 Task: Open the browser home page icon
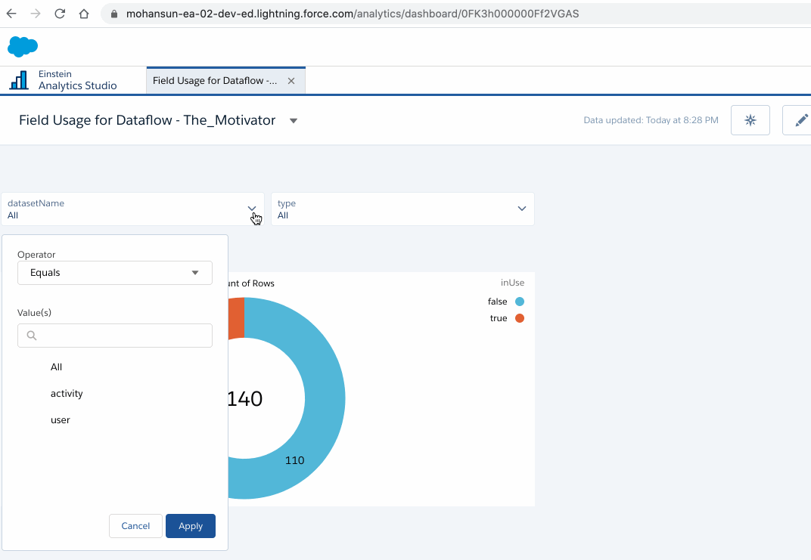(84, 14)
